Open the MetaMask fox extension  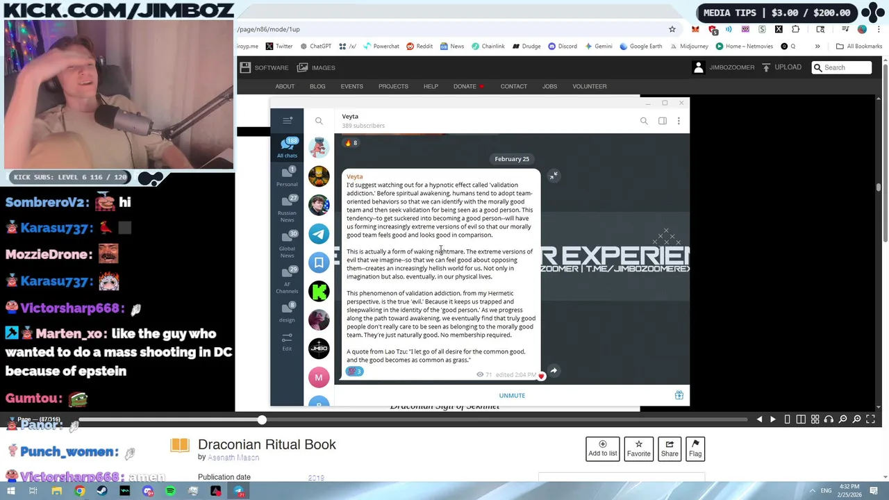tap(695, 29)
